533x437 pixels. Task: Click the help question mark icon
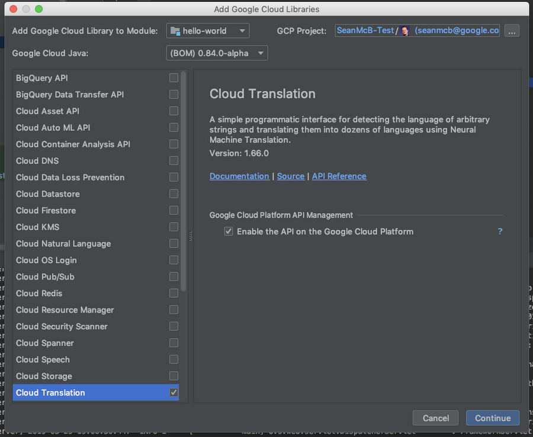coord(500,232)
